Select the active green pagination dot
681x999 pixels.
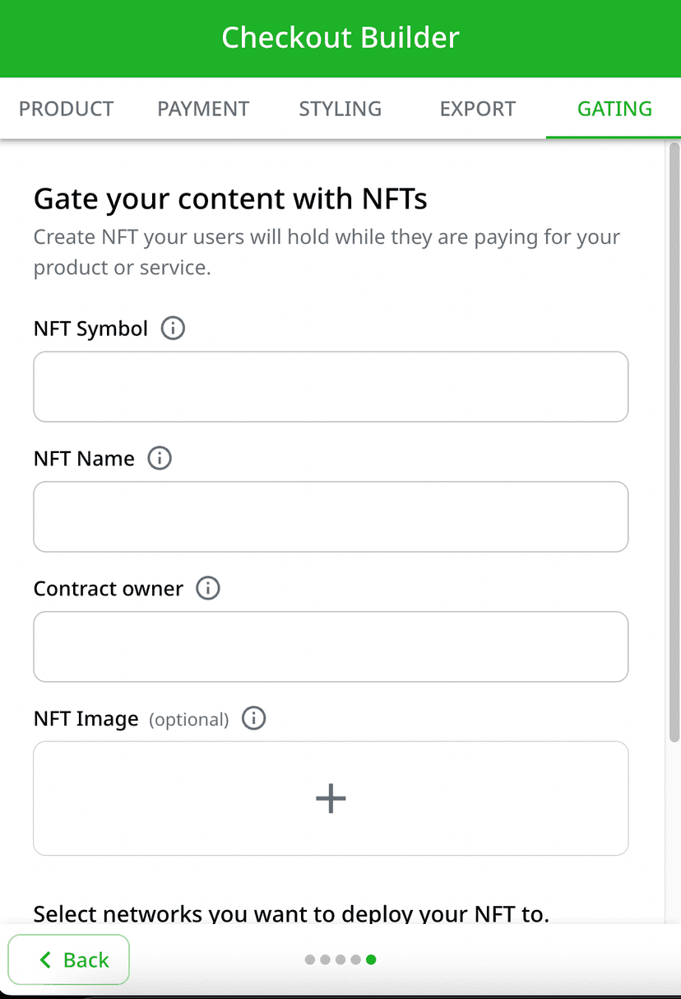370,959
